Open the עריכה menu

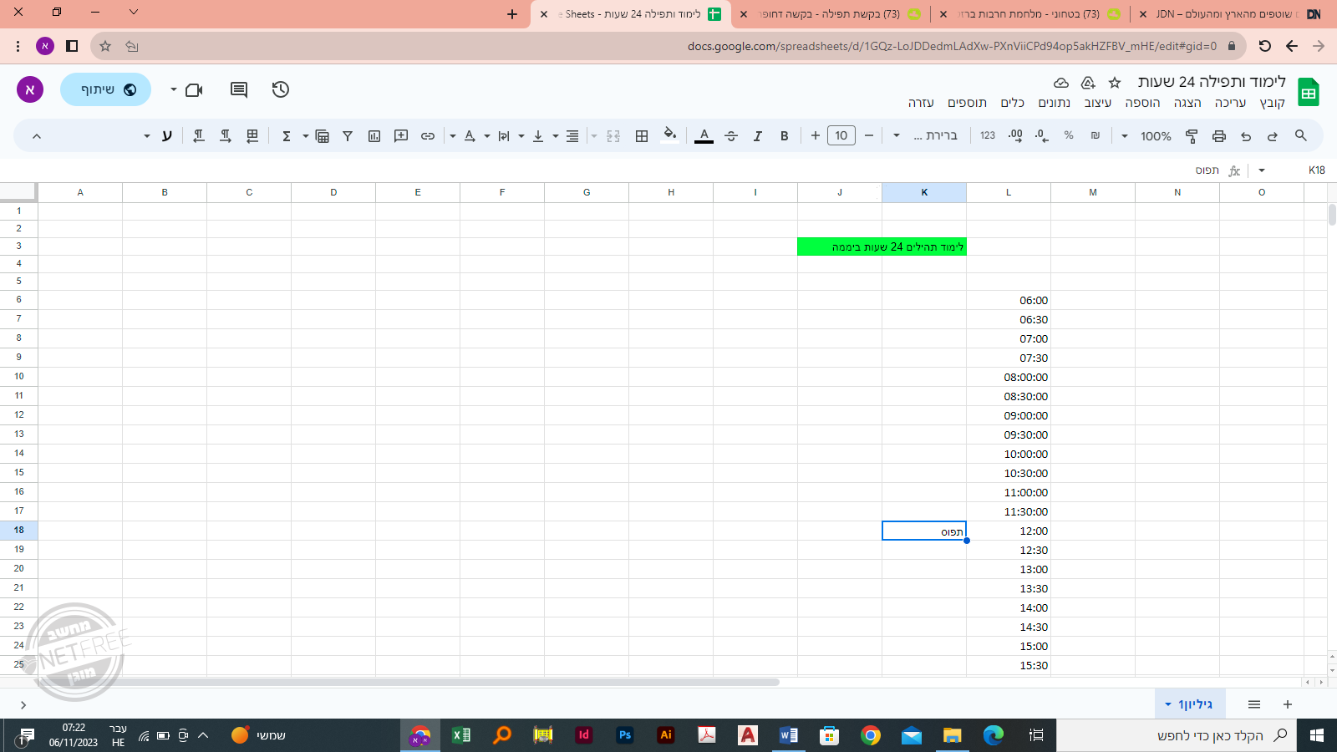coord(1231,103)
